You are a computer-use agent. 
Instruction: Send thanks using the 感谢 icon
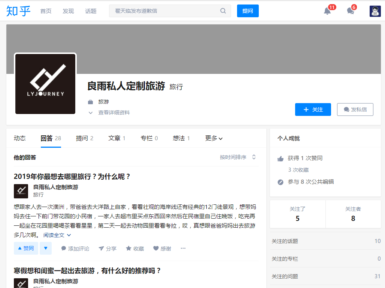(162, 248)
